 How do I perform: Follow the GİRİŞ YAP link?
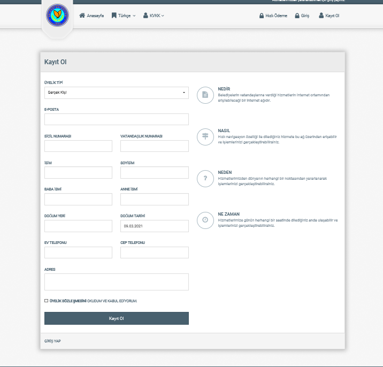tap(52, 341)
